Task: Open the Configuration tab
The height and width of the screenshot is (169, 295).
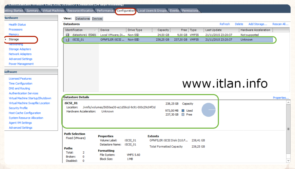Action: point(126,11)
